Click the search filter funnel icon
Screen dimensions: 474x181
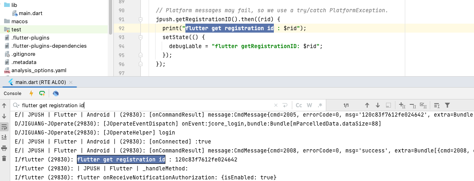tap(447, 105)
